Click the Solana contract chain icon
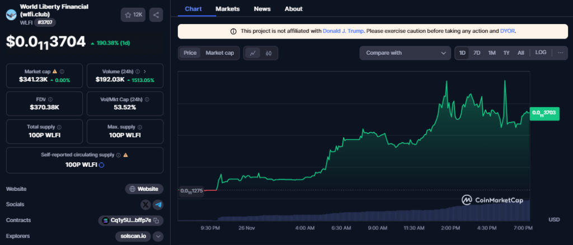The image size is (573, 245). pos(106,220)
